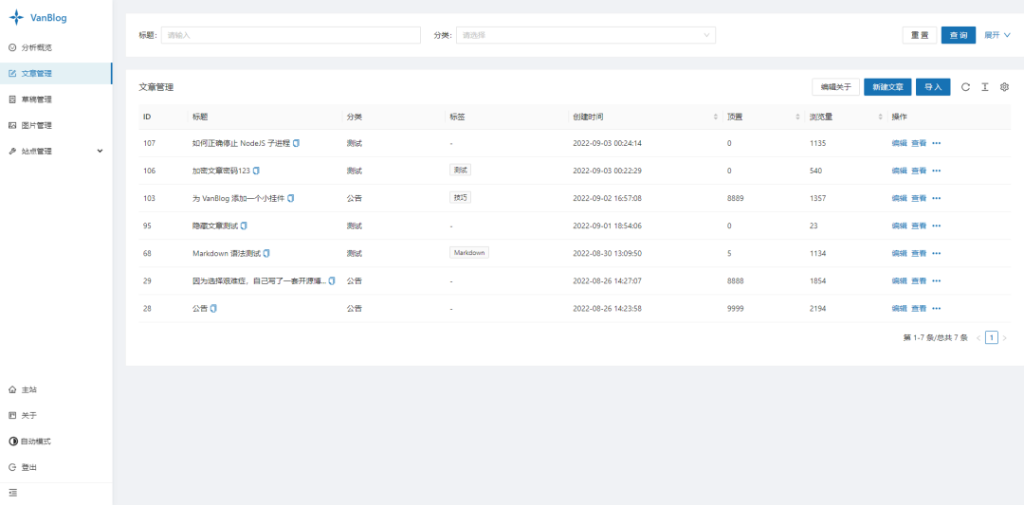Image resolution: width=1024 pixels, height=505 pixels.
Task: Click the 查询 search button
Action: tap(959, 35)
